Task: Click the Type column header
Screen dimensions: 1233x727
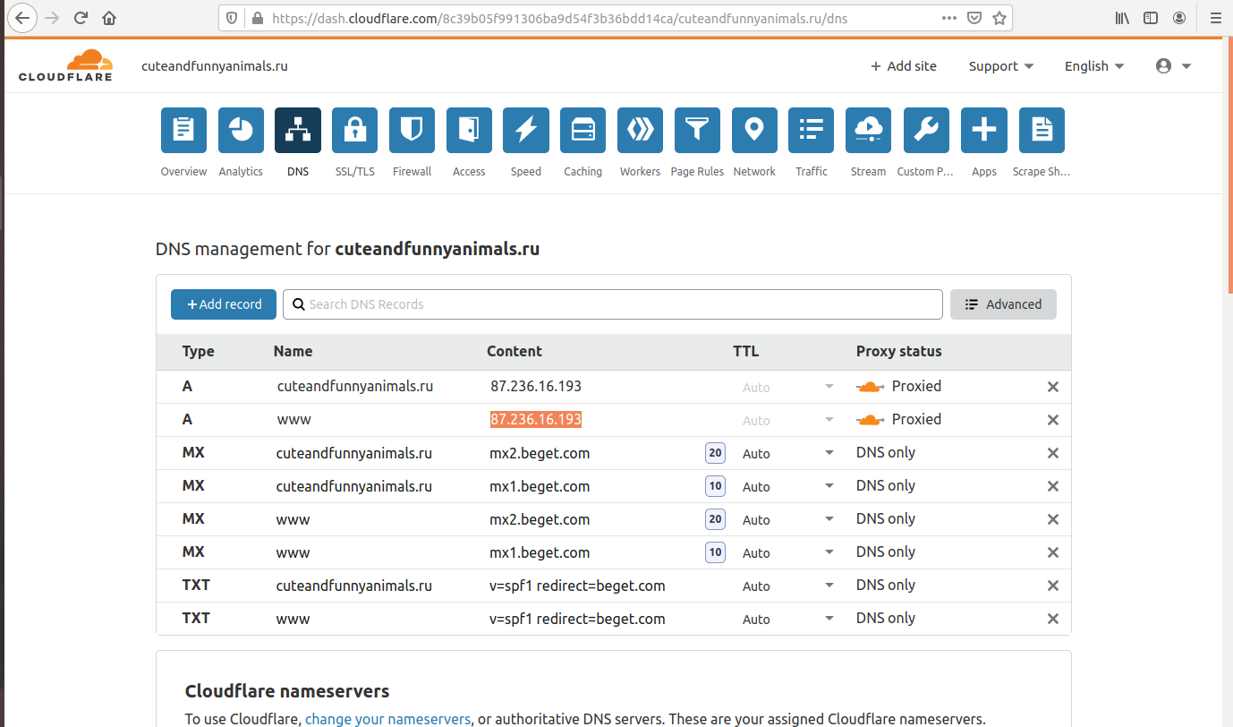Action: point(199,351)
